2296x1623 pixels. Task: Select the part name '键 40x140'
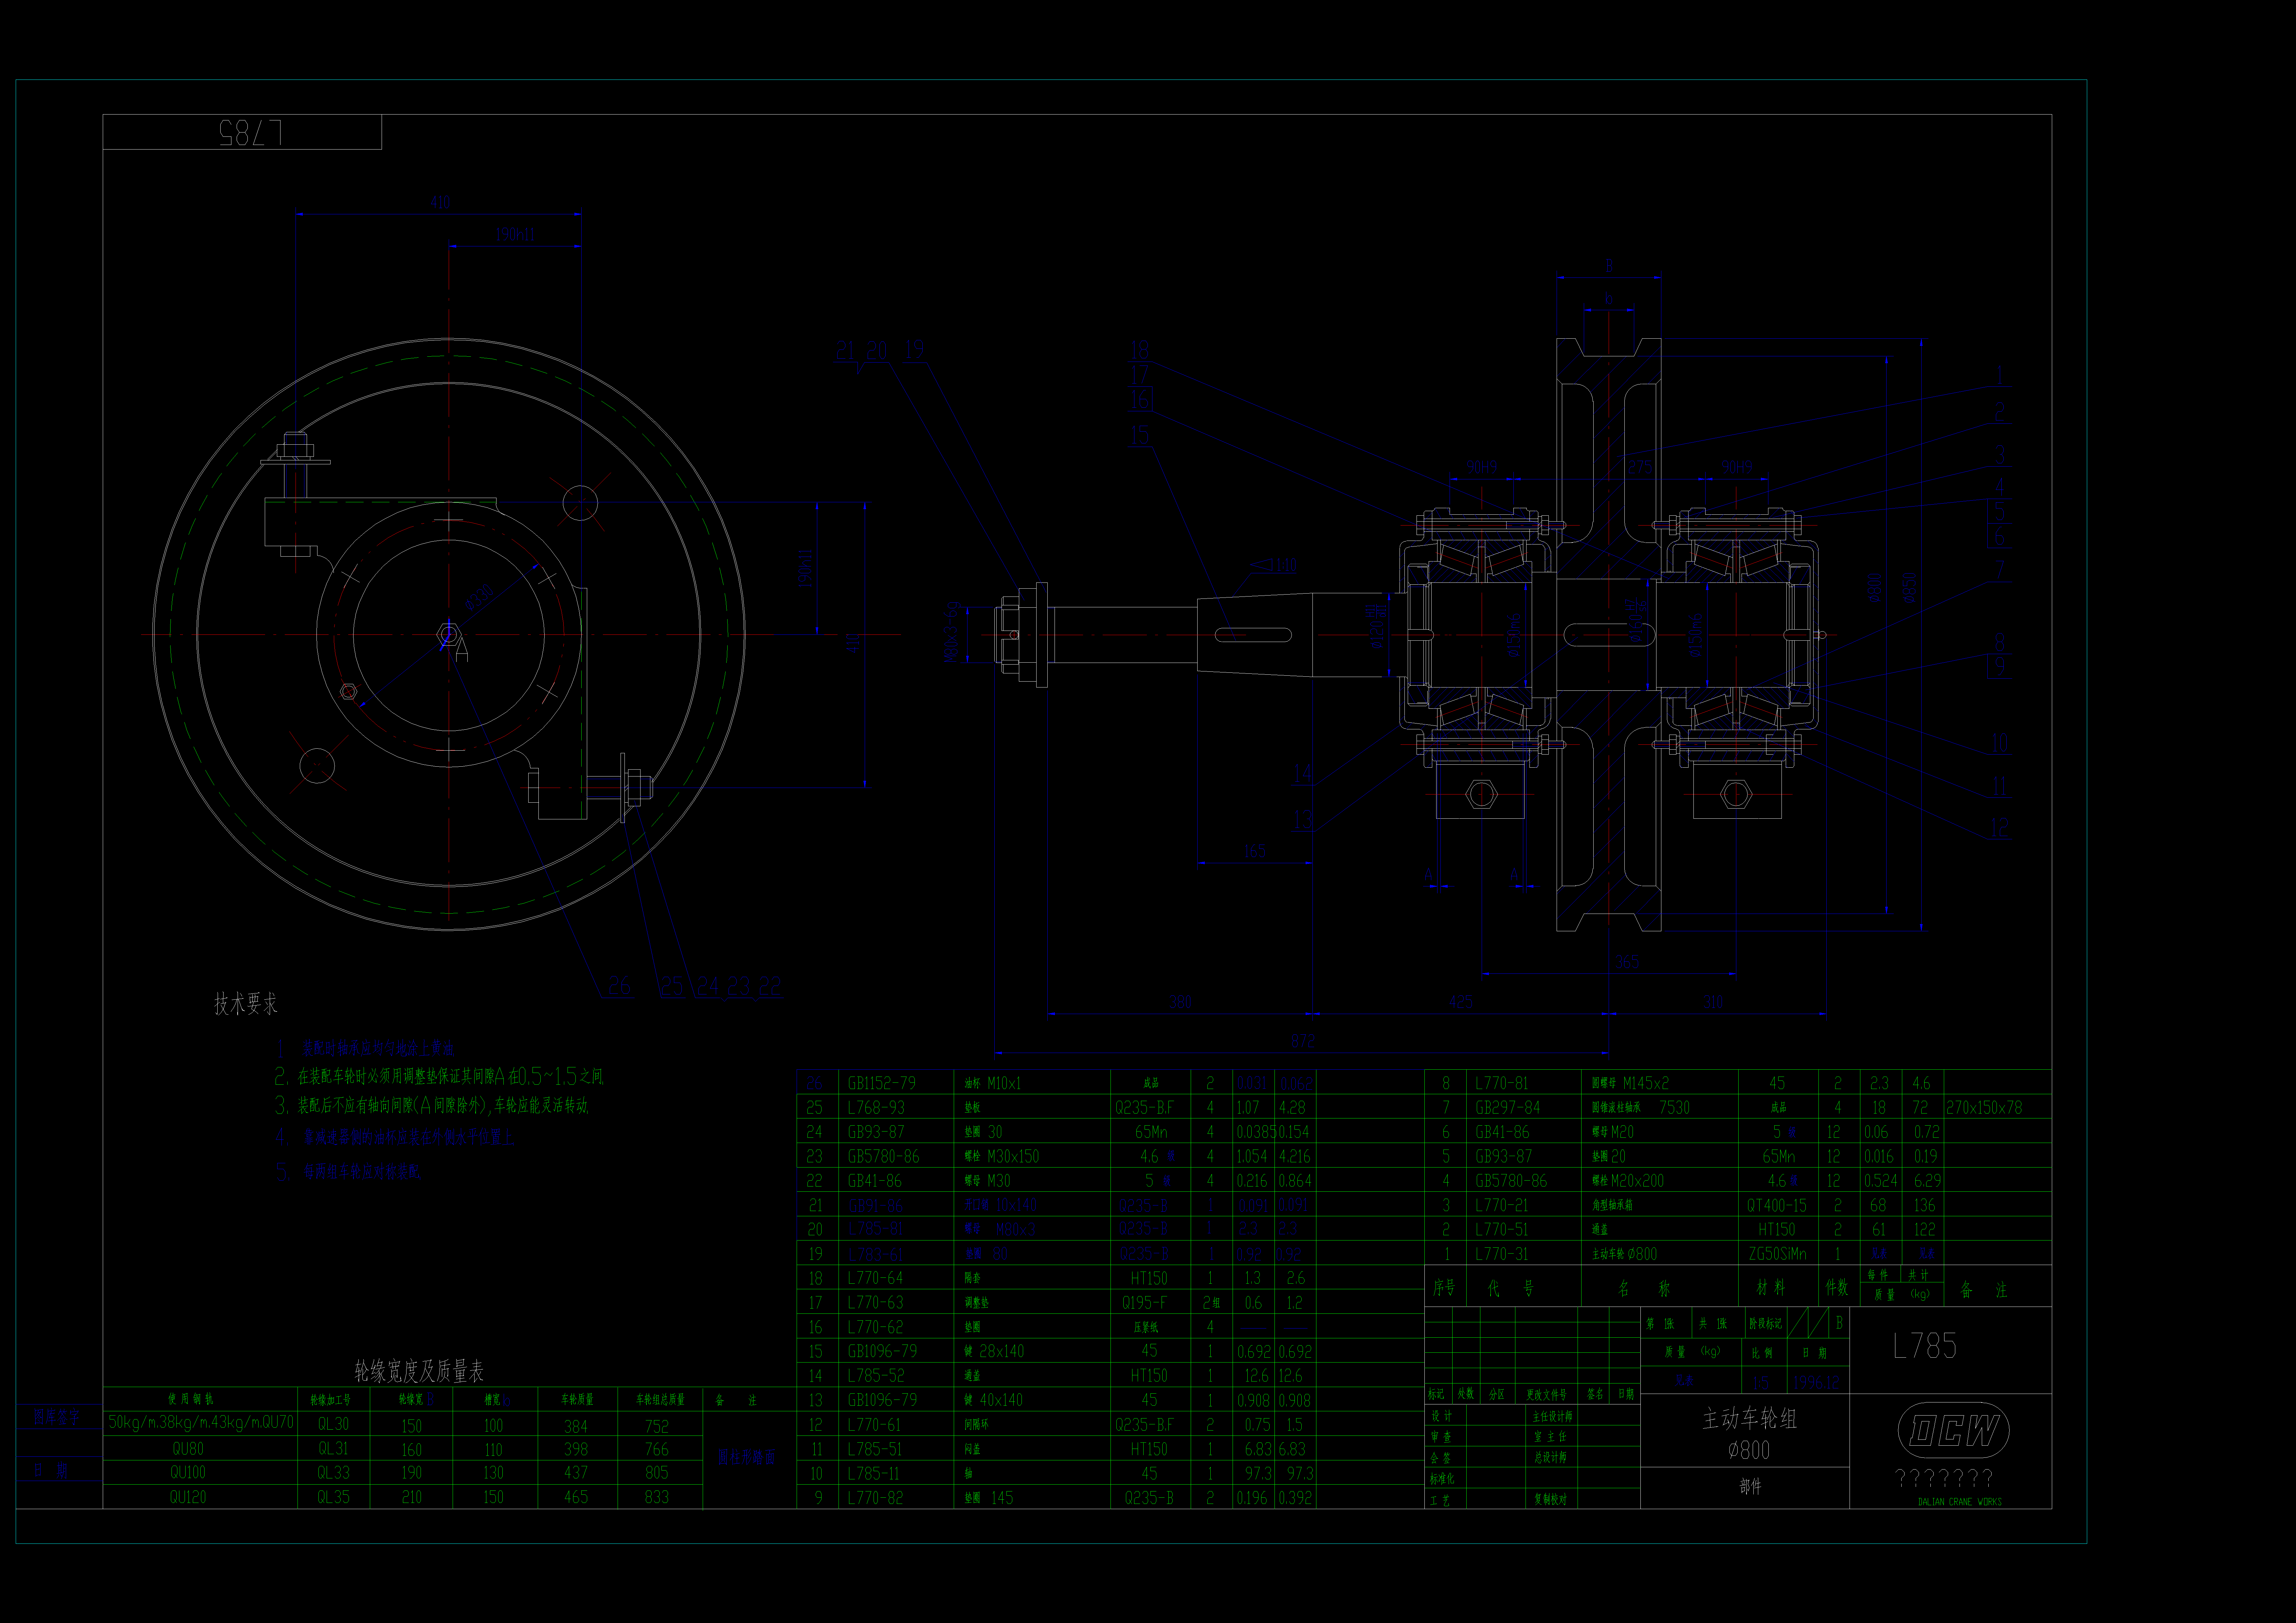coord(994,1400)
